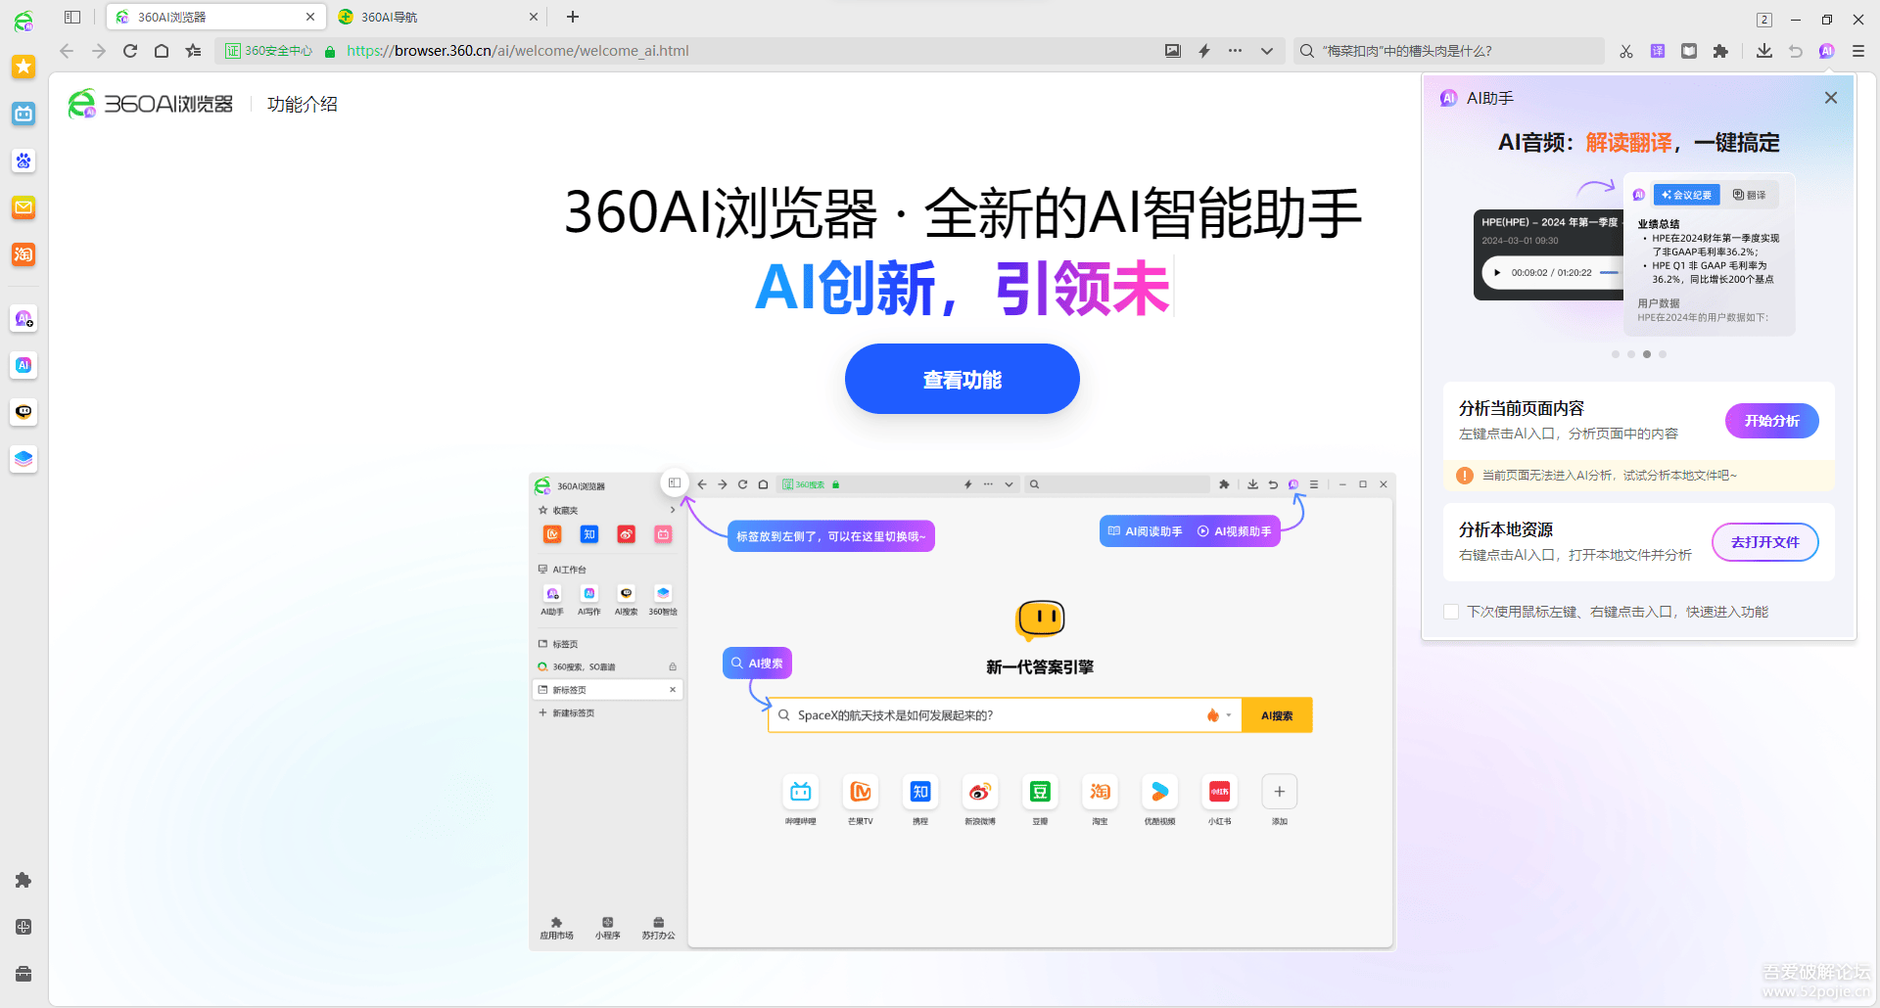Click the 翻译 tab in AI audio preview

[1750, 195]
